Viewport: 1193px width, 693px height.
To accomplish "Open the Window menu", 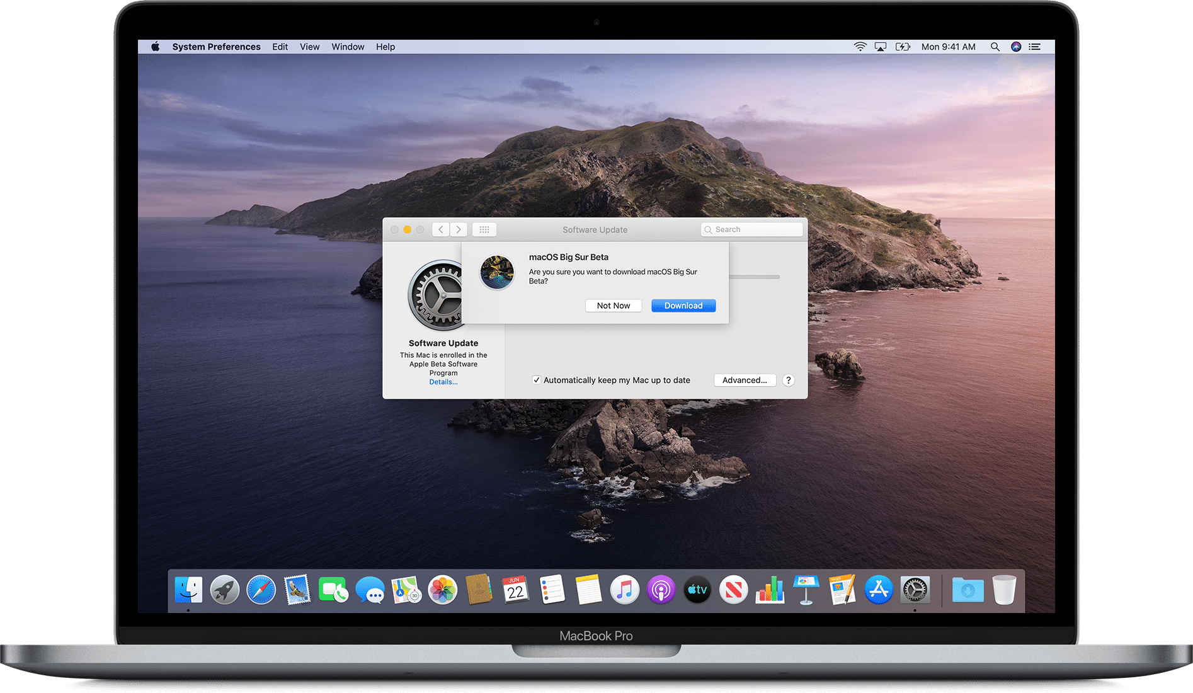I will [348, 47].
